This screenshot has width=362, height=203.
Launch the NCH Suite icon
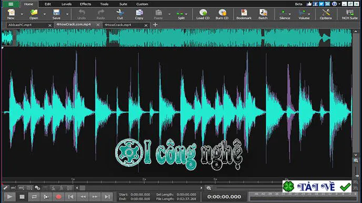(350, 14)
